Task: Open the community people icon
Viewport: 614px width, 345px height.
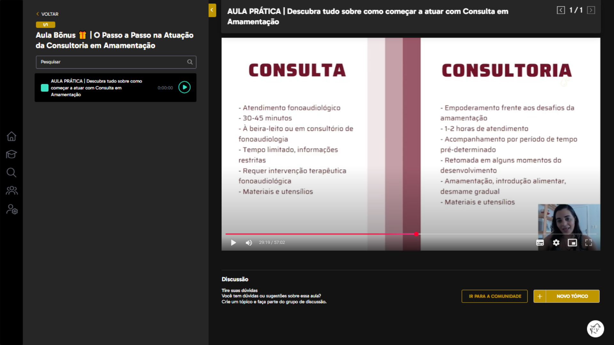Action: point(12,190)
